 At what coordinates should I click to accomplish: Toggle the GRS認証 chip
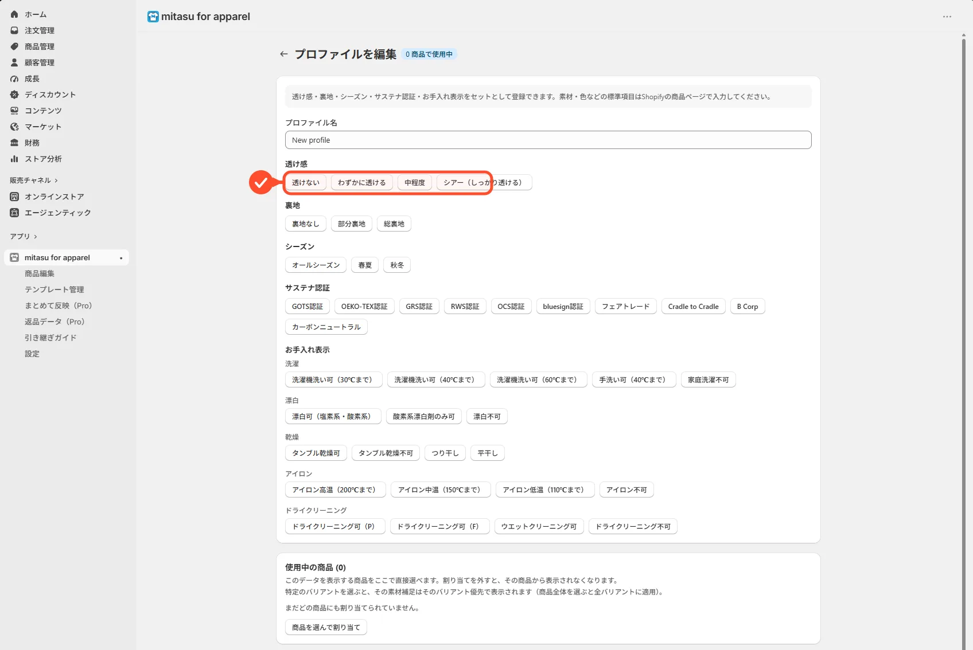[x=419, y=307]
